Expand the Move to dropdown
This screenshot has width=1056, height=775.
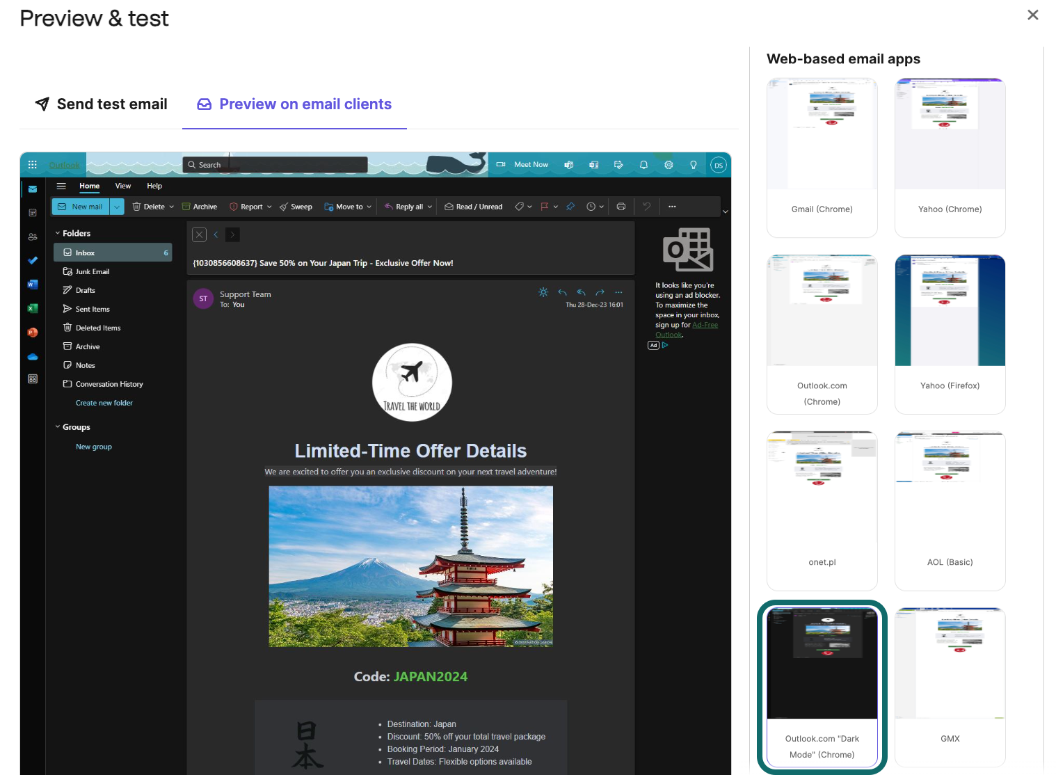tap(369, 206)
